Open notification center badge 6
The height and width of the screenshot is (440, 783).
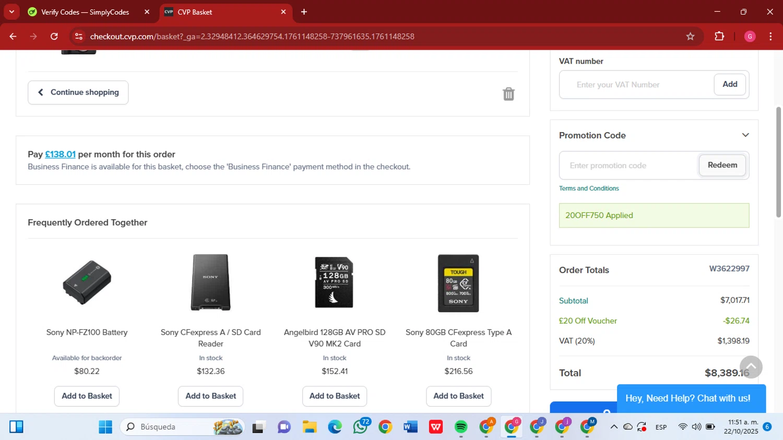(767, 427)
